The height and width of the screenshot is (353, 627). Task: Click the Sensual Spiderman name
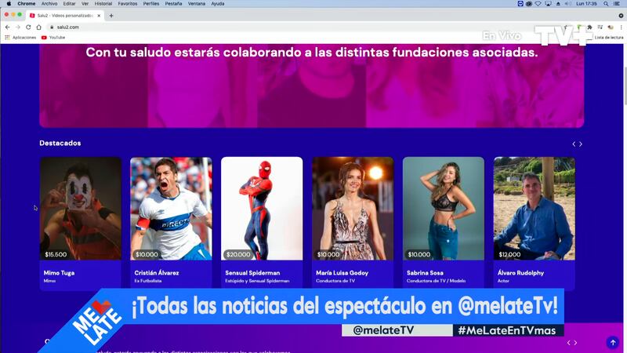(x=252, y=273)
